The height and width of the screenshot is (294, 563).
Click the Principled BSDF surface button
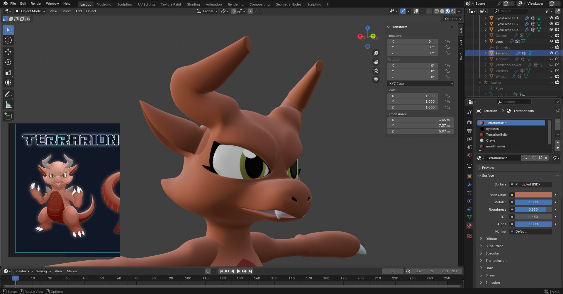(530, 184)
